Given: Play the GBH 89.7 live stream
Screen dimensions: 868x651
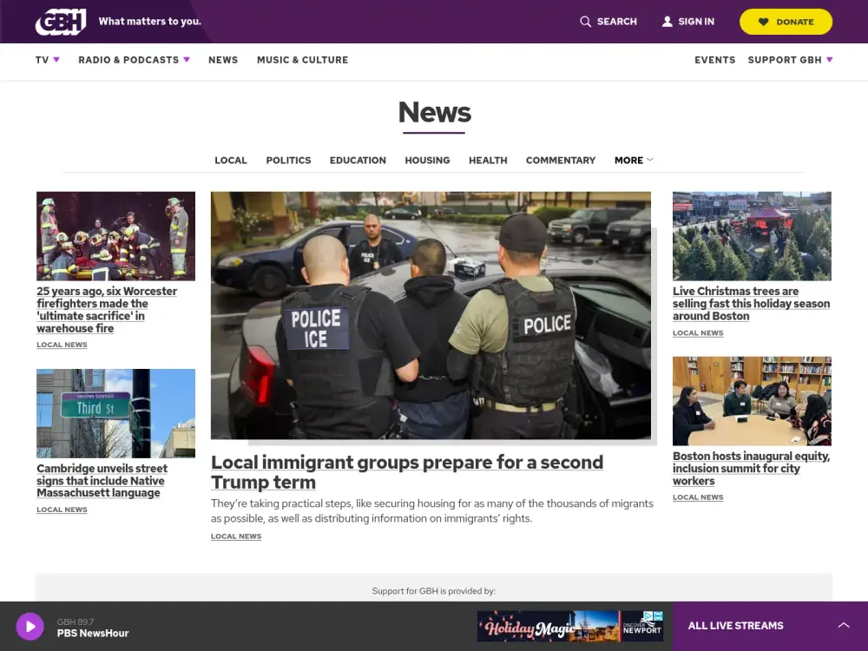Looking at the screenshot, I should tap(30, 626).
